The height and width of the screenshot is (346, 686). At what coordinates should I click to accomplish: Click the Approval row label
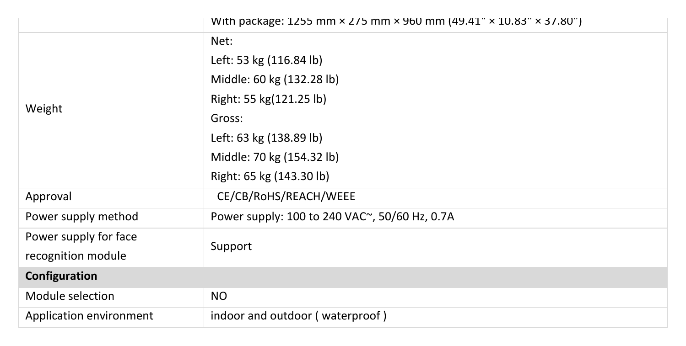click(49, 197)
